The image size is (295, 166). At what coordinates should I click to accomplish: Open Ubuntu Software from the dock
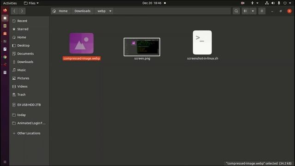5,34
